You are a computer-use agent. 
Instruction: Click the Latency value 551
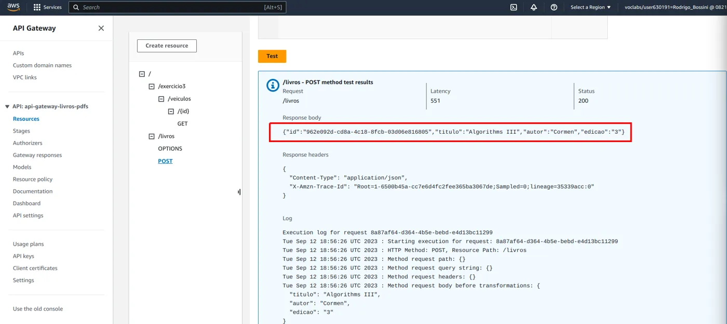435,101
